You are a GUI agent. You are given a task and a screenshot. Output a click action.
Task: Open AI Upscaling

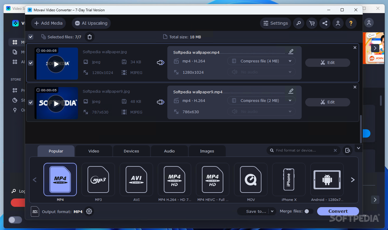point(91,23)
